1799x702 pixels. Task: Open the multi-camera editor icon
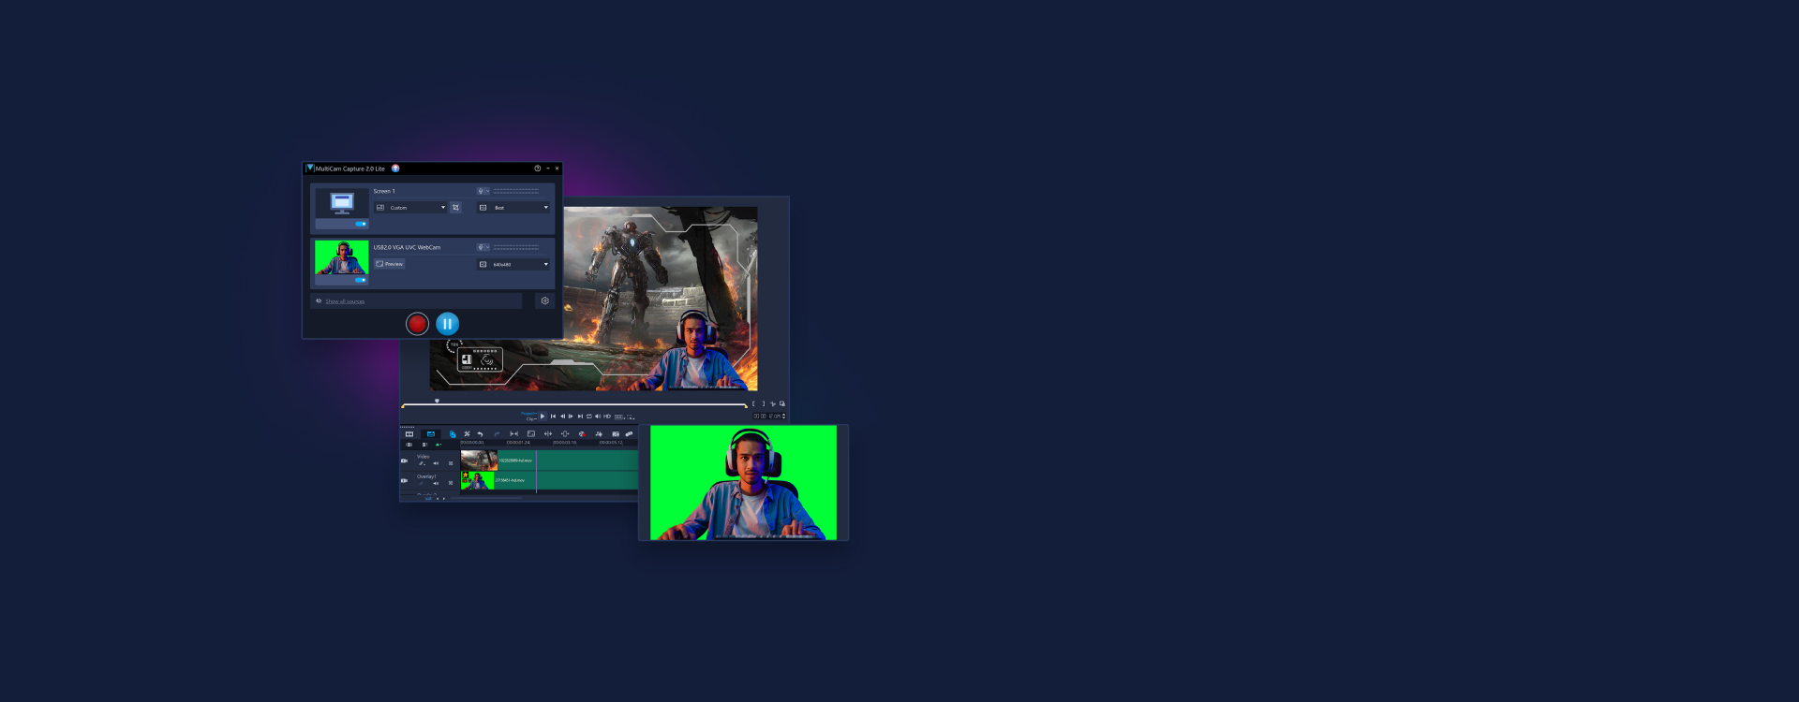coord(616,434)
